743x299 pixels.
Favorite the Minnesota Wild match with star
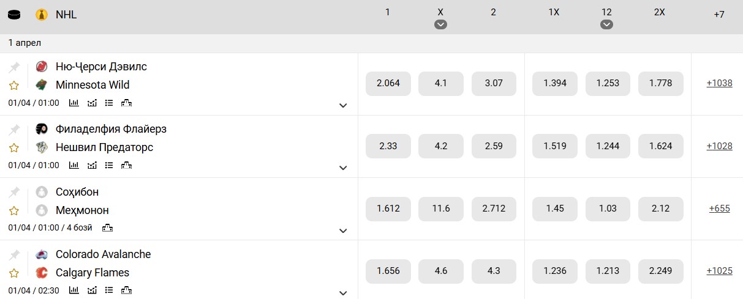14,85
